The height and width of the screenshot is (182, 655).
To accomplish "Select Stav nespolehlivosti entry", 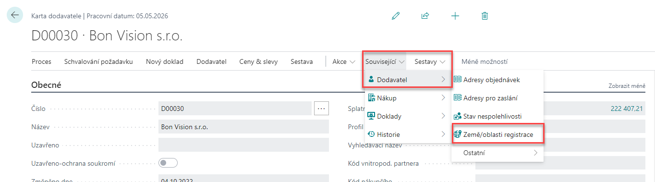I will tap(497, 116).
